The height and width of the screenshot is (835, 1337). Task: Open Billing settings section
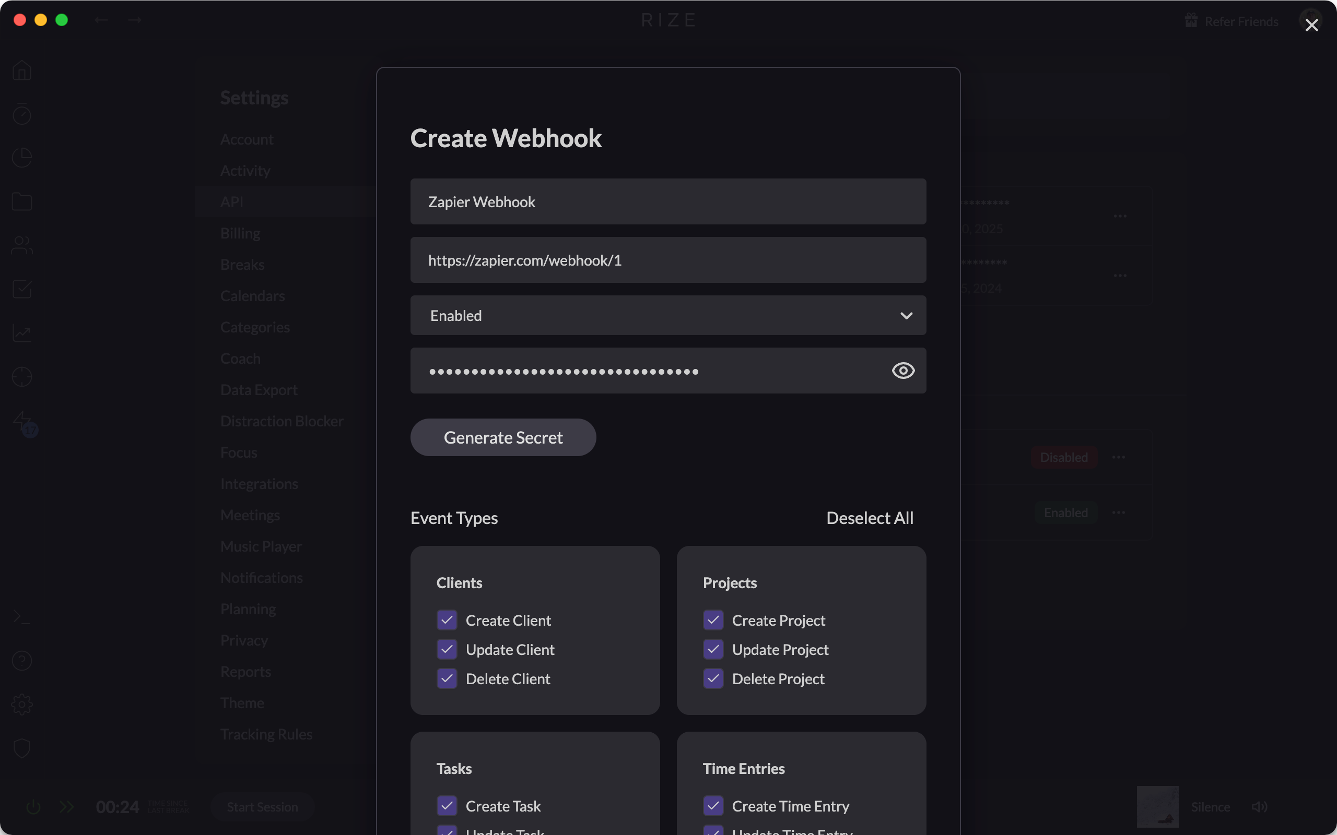(240, 233)
